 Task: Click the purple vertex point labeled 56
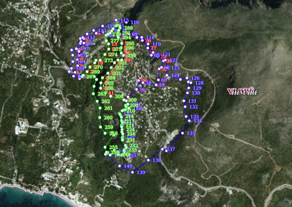[x=137, y=89]
